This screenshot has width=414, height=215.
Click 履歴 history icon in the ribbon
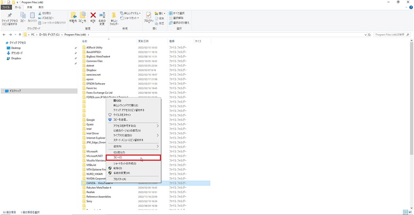click(159, 23)
